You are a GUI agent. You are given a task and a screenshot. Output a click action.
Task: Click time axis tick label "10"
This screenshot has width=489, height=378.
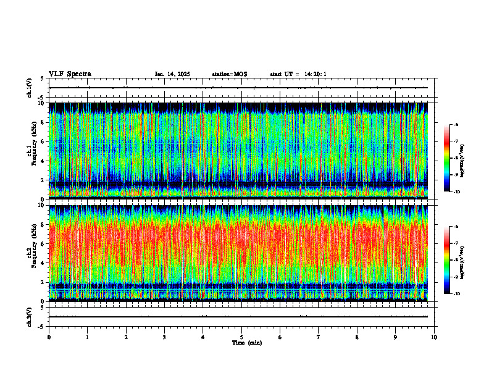pyautogui.click(x=434, y=337)
